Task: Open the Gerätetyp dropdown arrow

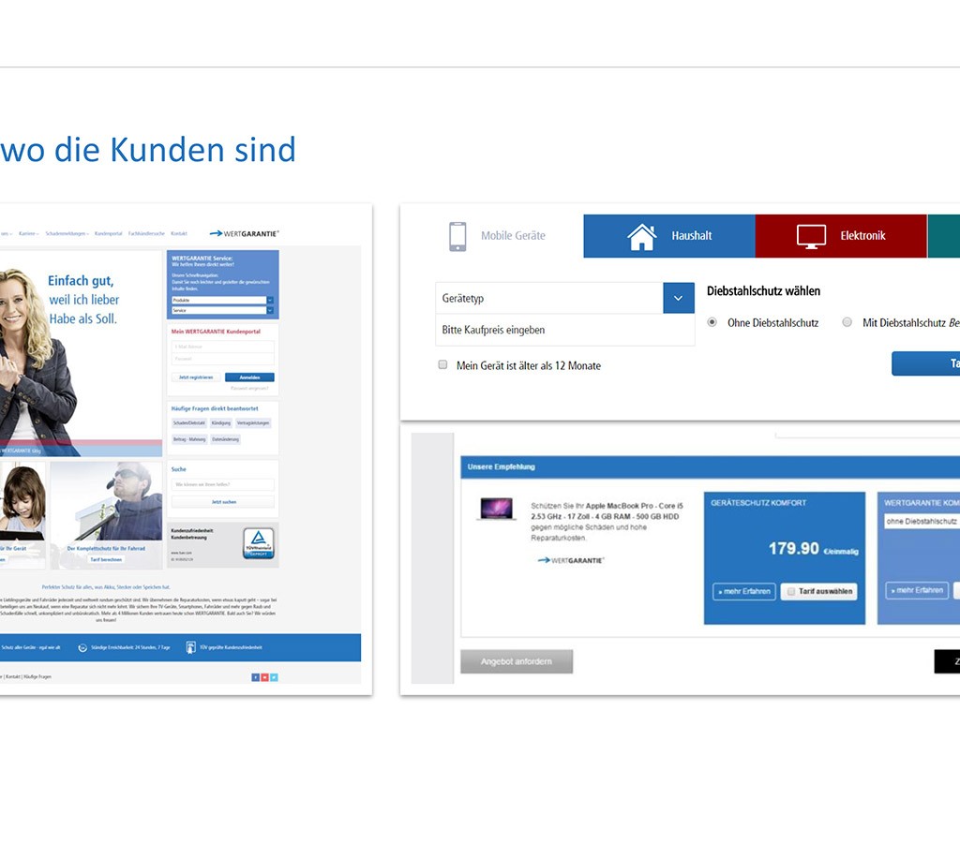Action: pyautogui.click(x=679, y=298)
